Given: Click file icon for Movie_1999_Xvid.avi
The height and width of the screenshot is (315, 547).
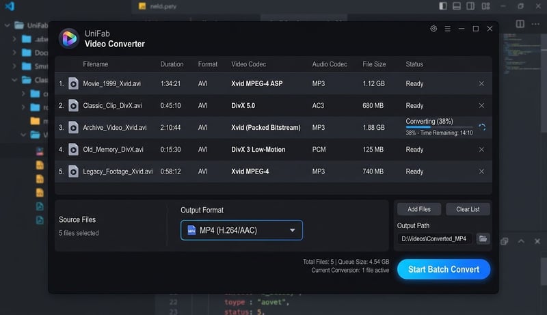Looking at the screenshot, I should [x=73, y=83].
